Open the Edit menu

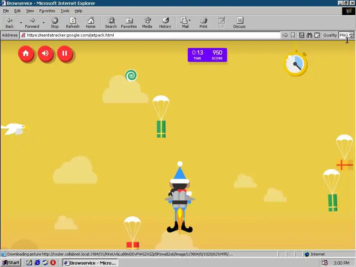[17, 11]
